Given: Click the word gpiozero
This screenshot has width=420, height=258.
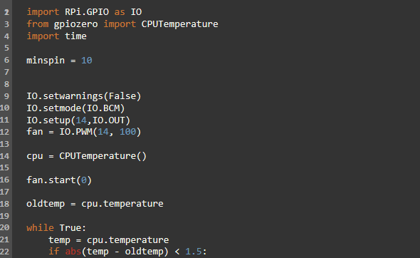Looking at the screenshot, I should click(75, 24).
